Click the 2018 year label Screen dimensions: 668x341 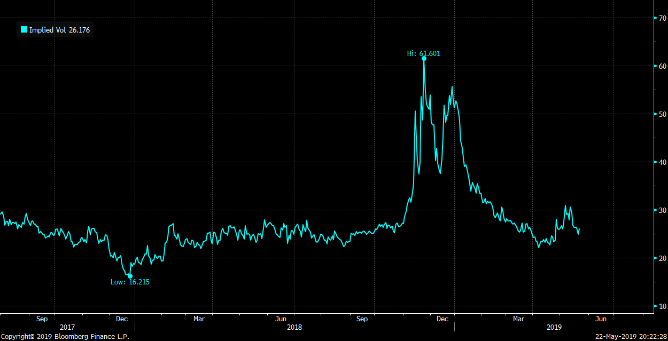tap(294, 327)
